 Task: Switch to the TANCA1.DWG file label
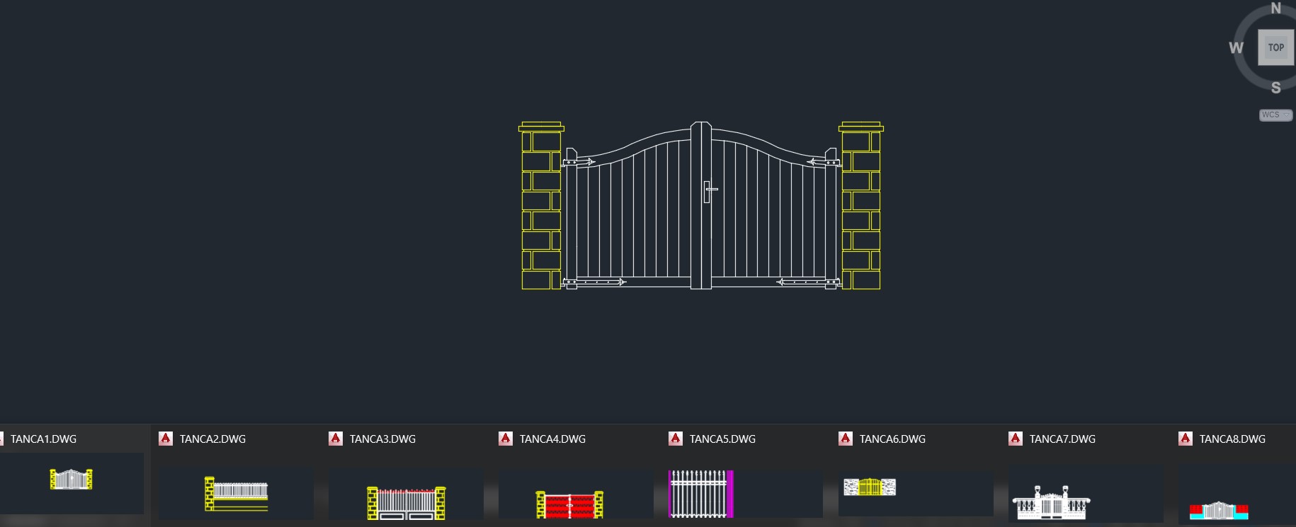click(43, 439)
